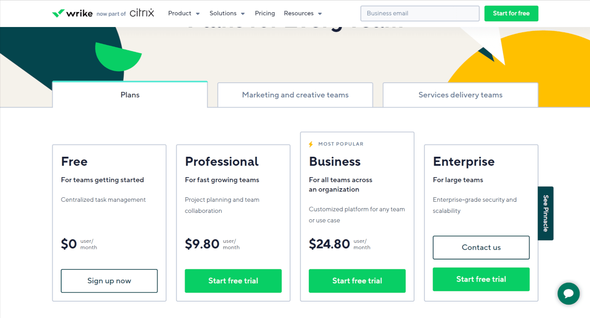Image resolution: width=590 pixels, height=318 pixels.
Task: Expand the Solutions dropdown menu
Action: pyautogui.click(x=227, y=14)
